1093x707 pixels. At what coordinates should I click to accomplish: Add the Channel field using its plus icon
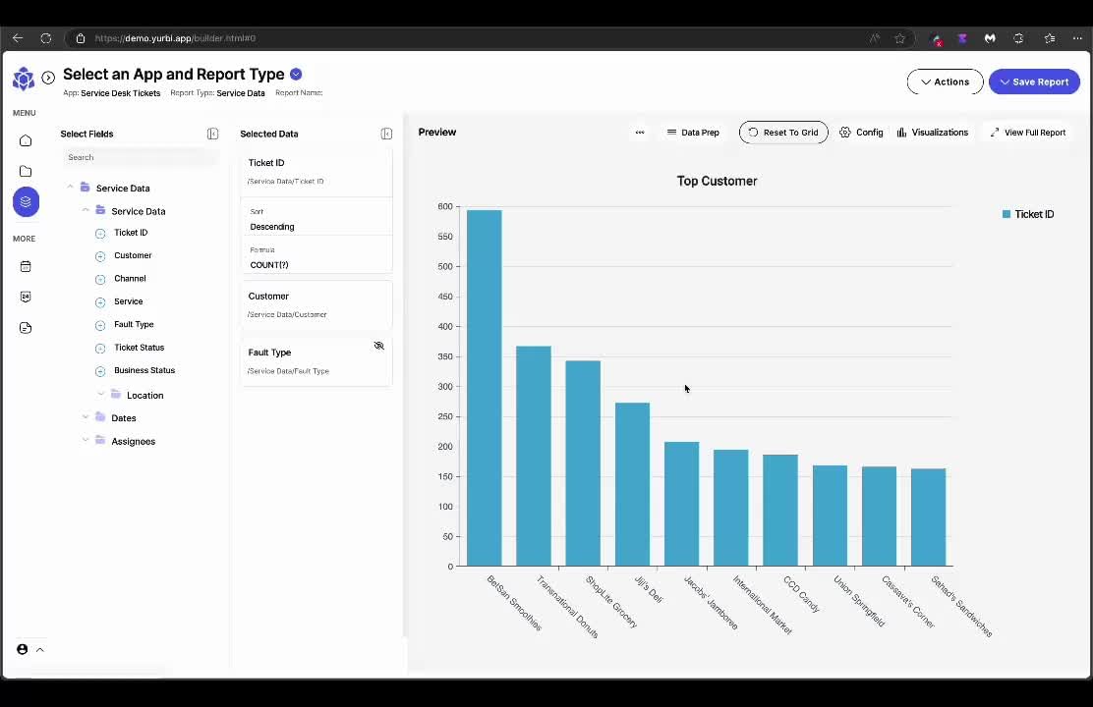pos(100,279)
